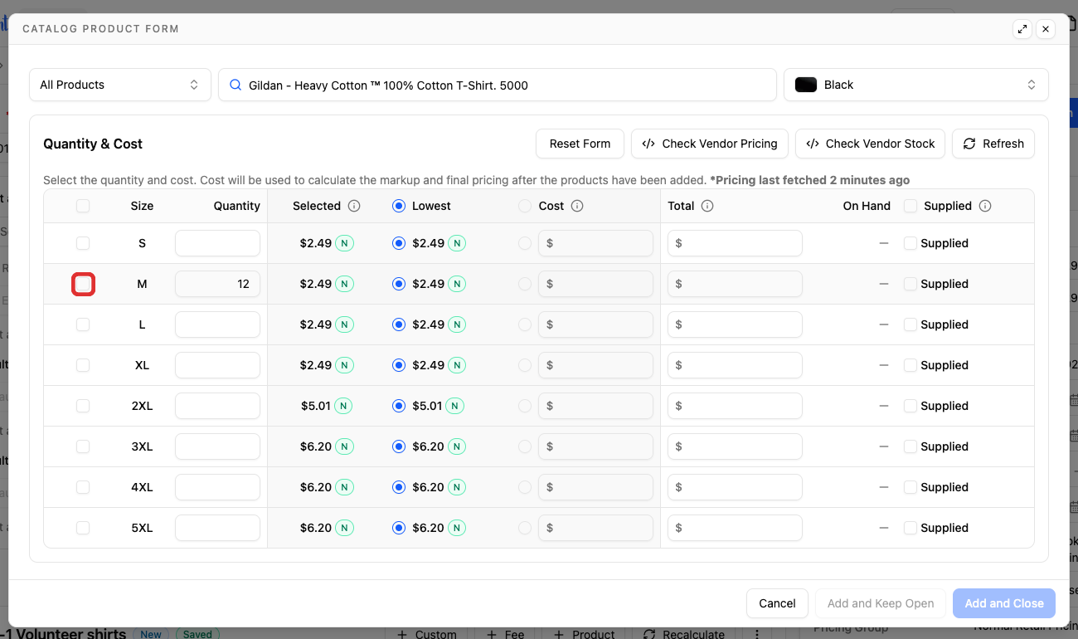Screen dimensions: 1078x639
Task: Click the black color swatch
Action: 806,85
